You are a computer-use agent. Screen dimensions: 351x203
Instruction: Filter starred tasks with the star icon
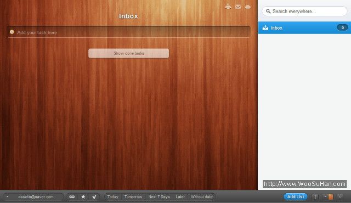coord(83,196)
